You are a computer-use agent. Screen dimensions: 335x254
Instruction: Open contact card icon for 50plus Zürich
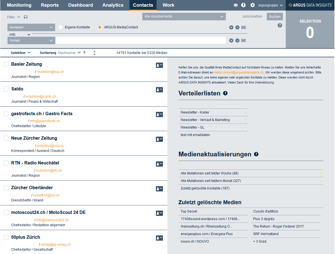[159, 238]
